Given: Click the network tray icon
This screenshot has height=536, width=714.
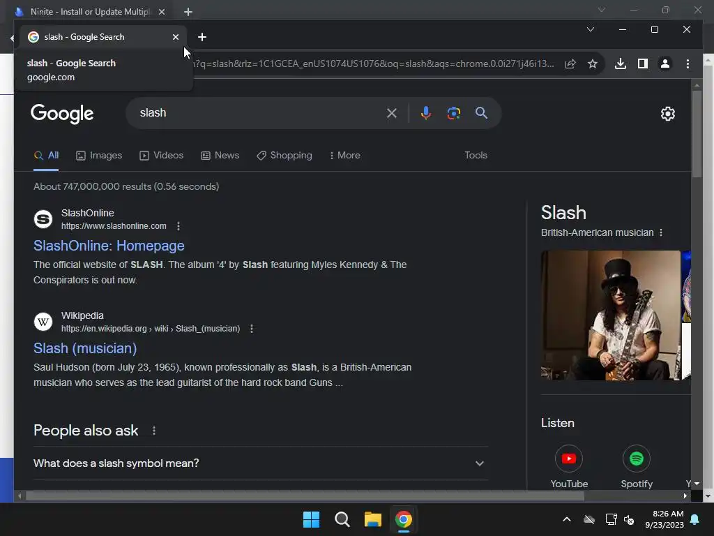Looking at the screenshot, I should (611, 519).
